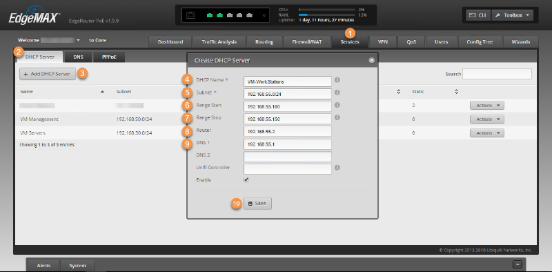Click the DNS 1 input field
Screen dimensions: 552x272
coord(288,144)
